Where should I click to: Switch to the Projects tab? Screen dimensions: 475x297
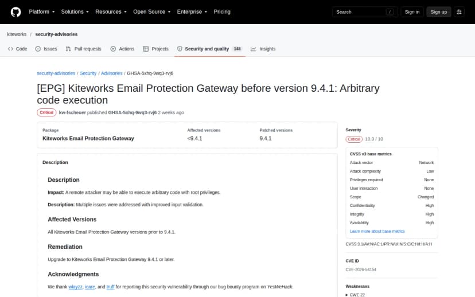coord(155,49)
